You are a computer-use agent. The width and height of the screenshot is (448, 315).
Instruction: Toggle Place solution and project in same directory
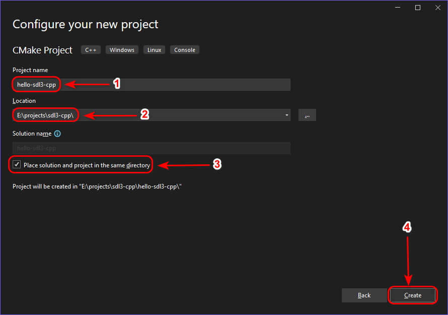[17, 165]
